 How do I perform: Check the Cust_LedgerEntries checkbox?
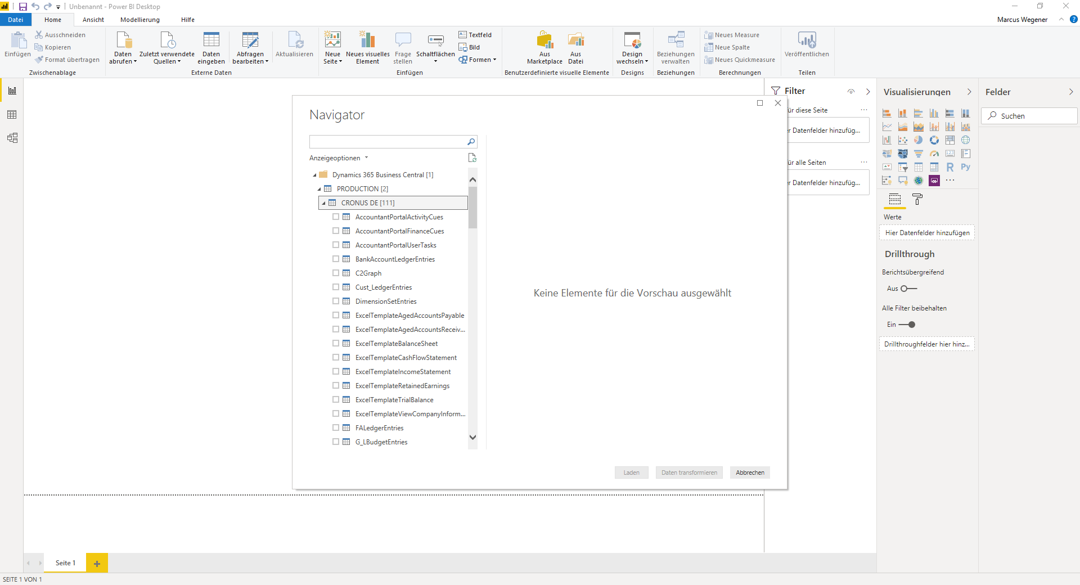(x=336, y=287)
